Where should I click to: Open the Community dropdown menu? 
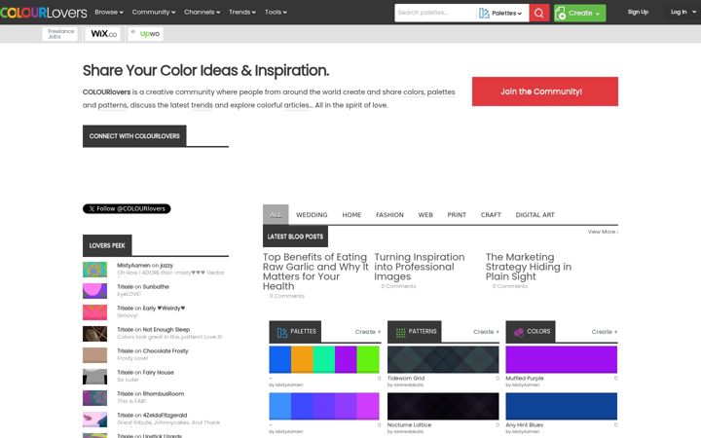(x=154, y=12)
